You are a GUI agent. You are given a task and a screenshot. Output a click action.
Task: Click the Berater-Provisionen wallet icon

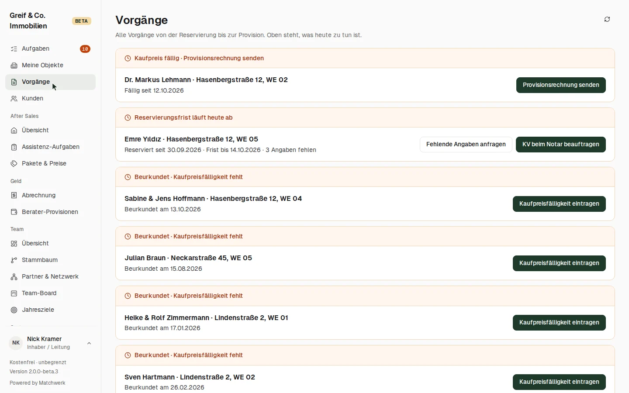14,212
